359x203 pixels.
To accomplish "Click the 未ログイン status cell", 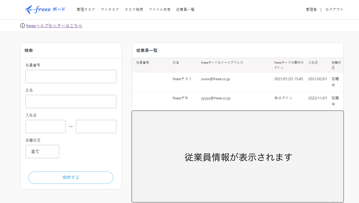I will (x=283, y=98).
